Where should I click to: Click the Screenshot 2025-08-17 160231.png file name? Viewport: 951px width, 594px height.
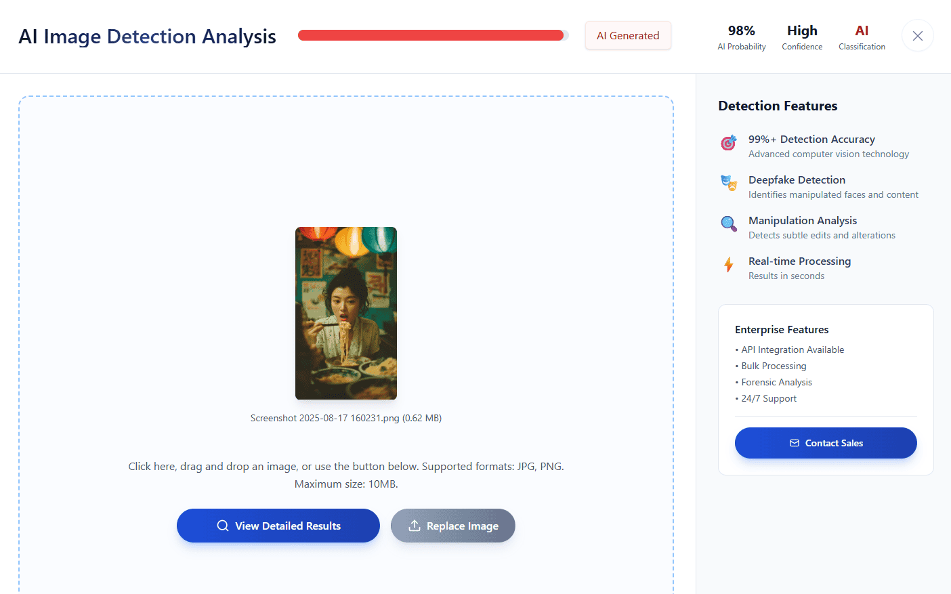click(x=346, y=418)
